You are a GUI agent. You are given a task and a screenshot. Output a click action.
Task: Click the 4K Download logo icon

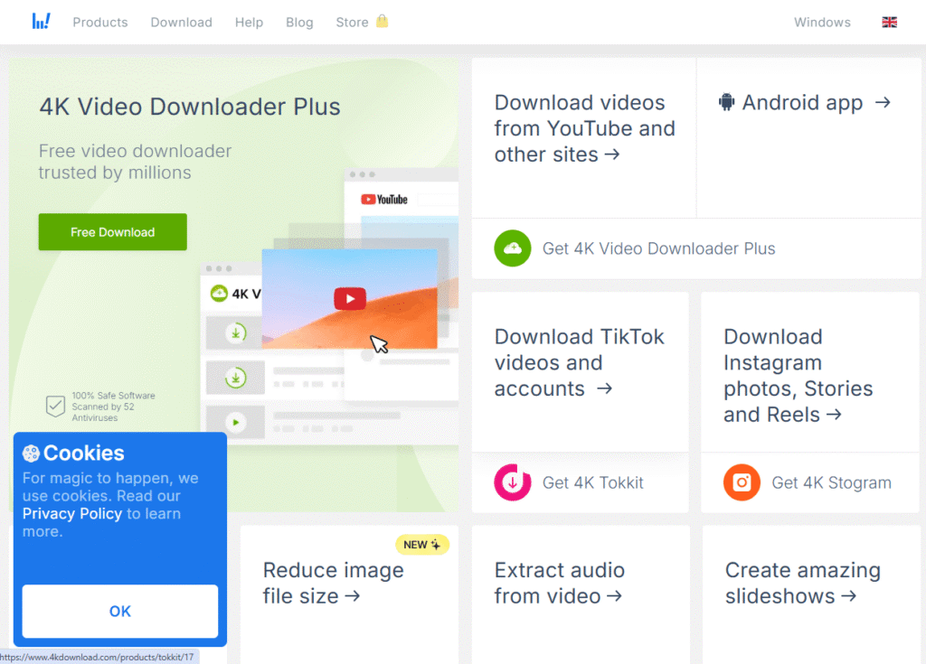41,22
